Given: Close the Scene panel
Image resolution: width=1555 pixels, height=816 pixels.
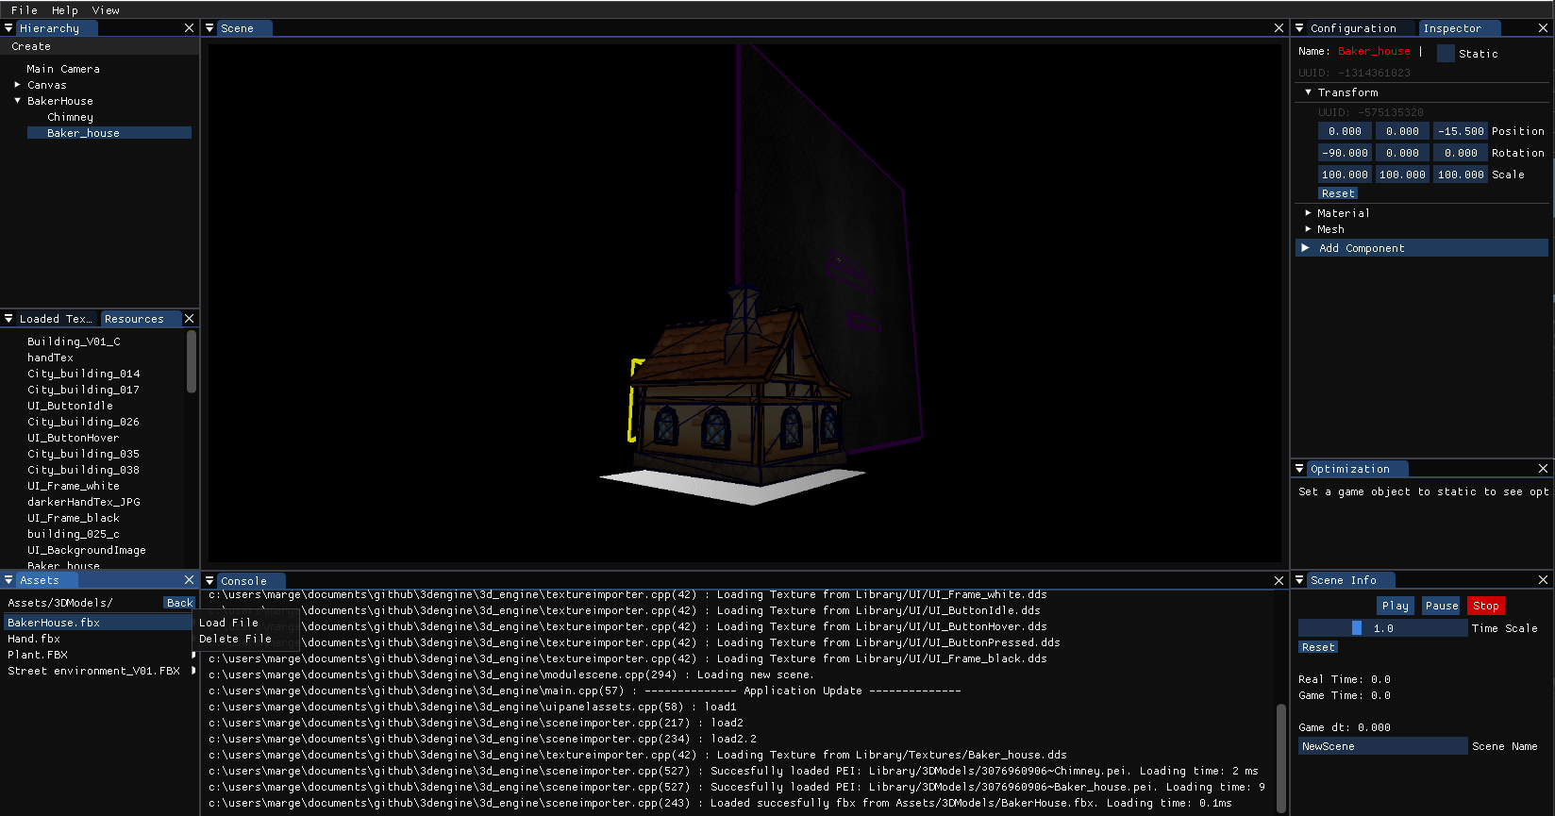Looking at the screenshot, I should [1279, 28].
